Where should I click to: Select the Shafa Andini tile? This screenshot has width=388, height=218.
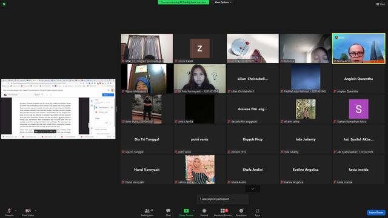tap(253, 170)
